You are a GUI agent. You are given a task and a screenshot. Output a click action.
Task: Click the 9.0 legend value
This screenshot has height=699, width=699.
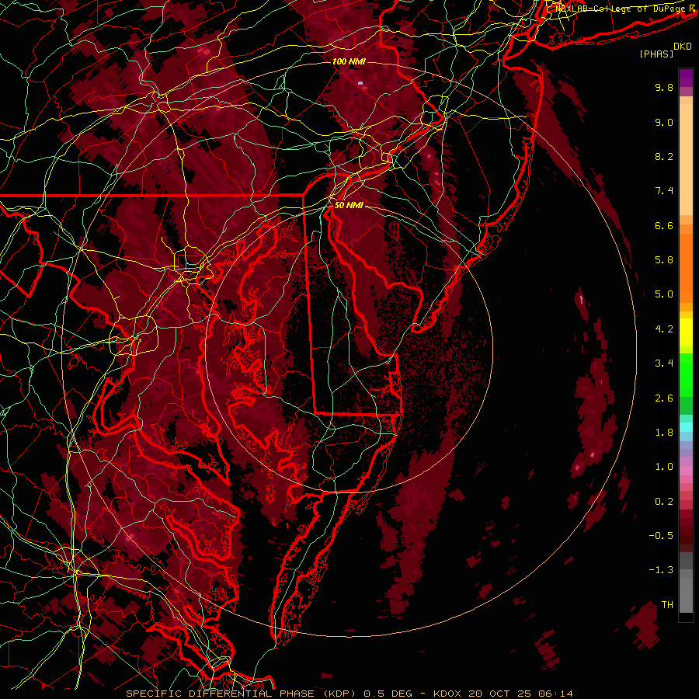(664, 122)
